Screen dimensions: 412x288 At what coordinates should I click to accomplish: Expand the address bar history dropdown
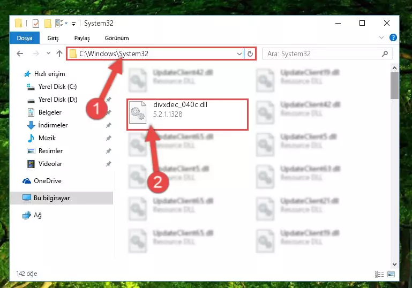pyautogui.click(x=239, y=54)
